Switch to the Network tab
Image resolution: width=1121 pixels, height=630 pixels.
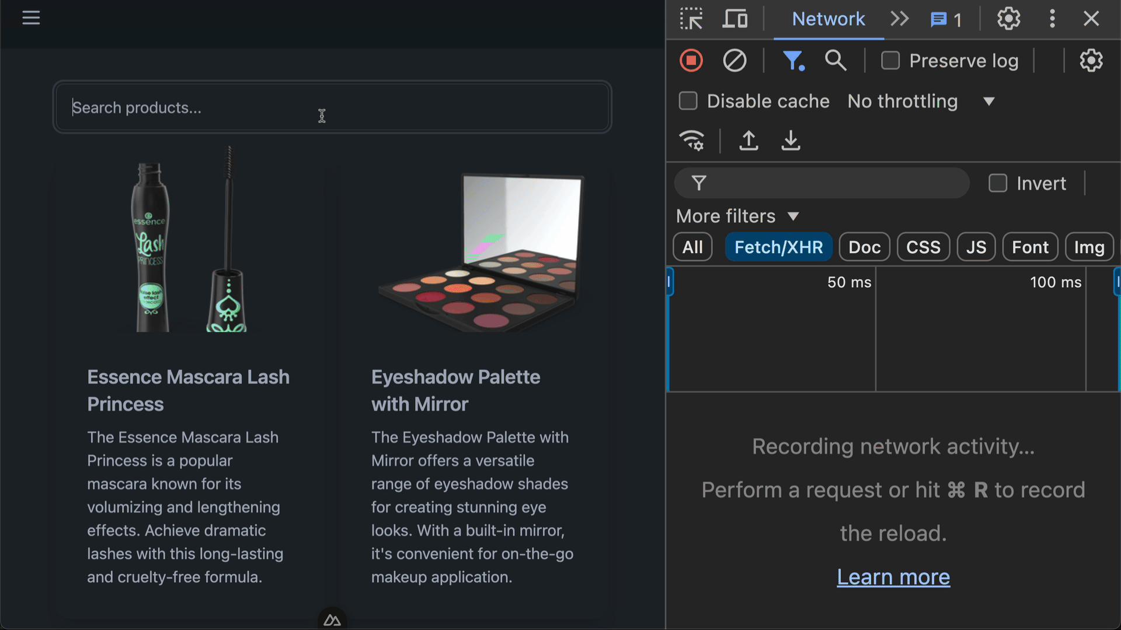coord(828,19)
